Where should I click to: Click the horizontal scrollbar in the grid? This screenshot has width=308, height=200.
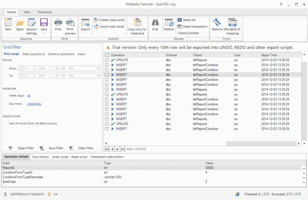(x=261, y=143)
